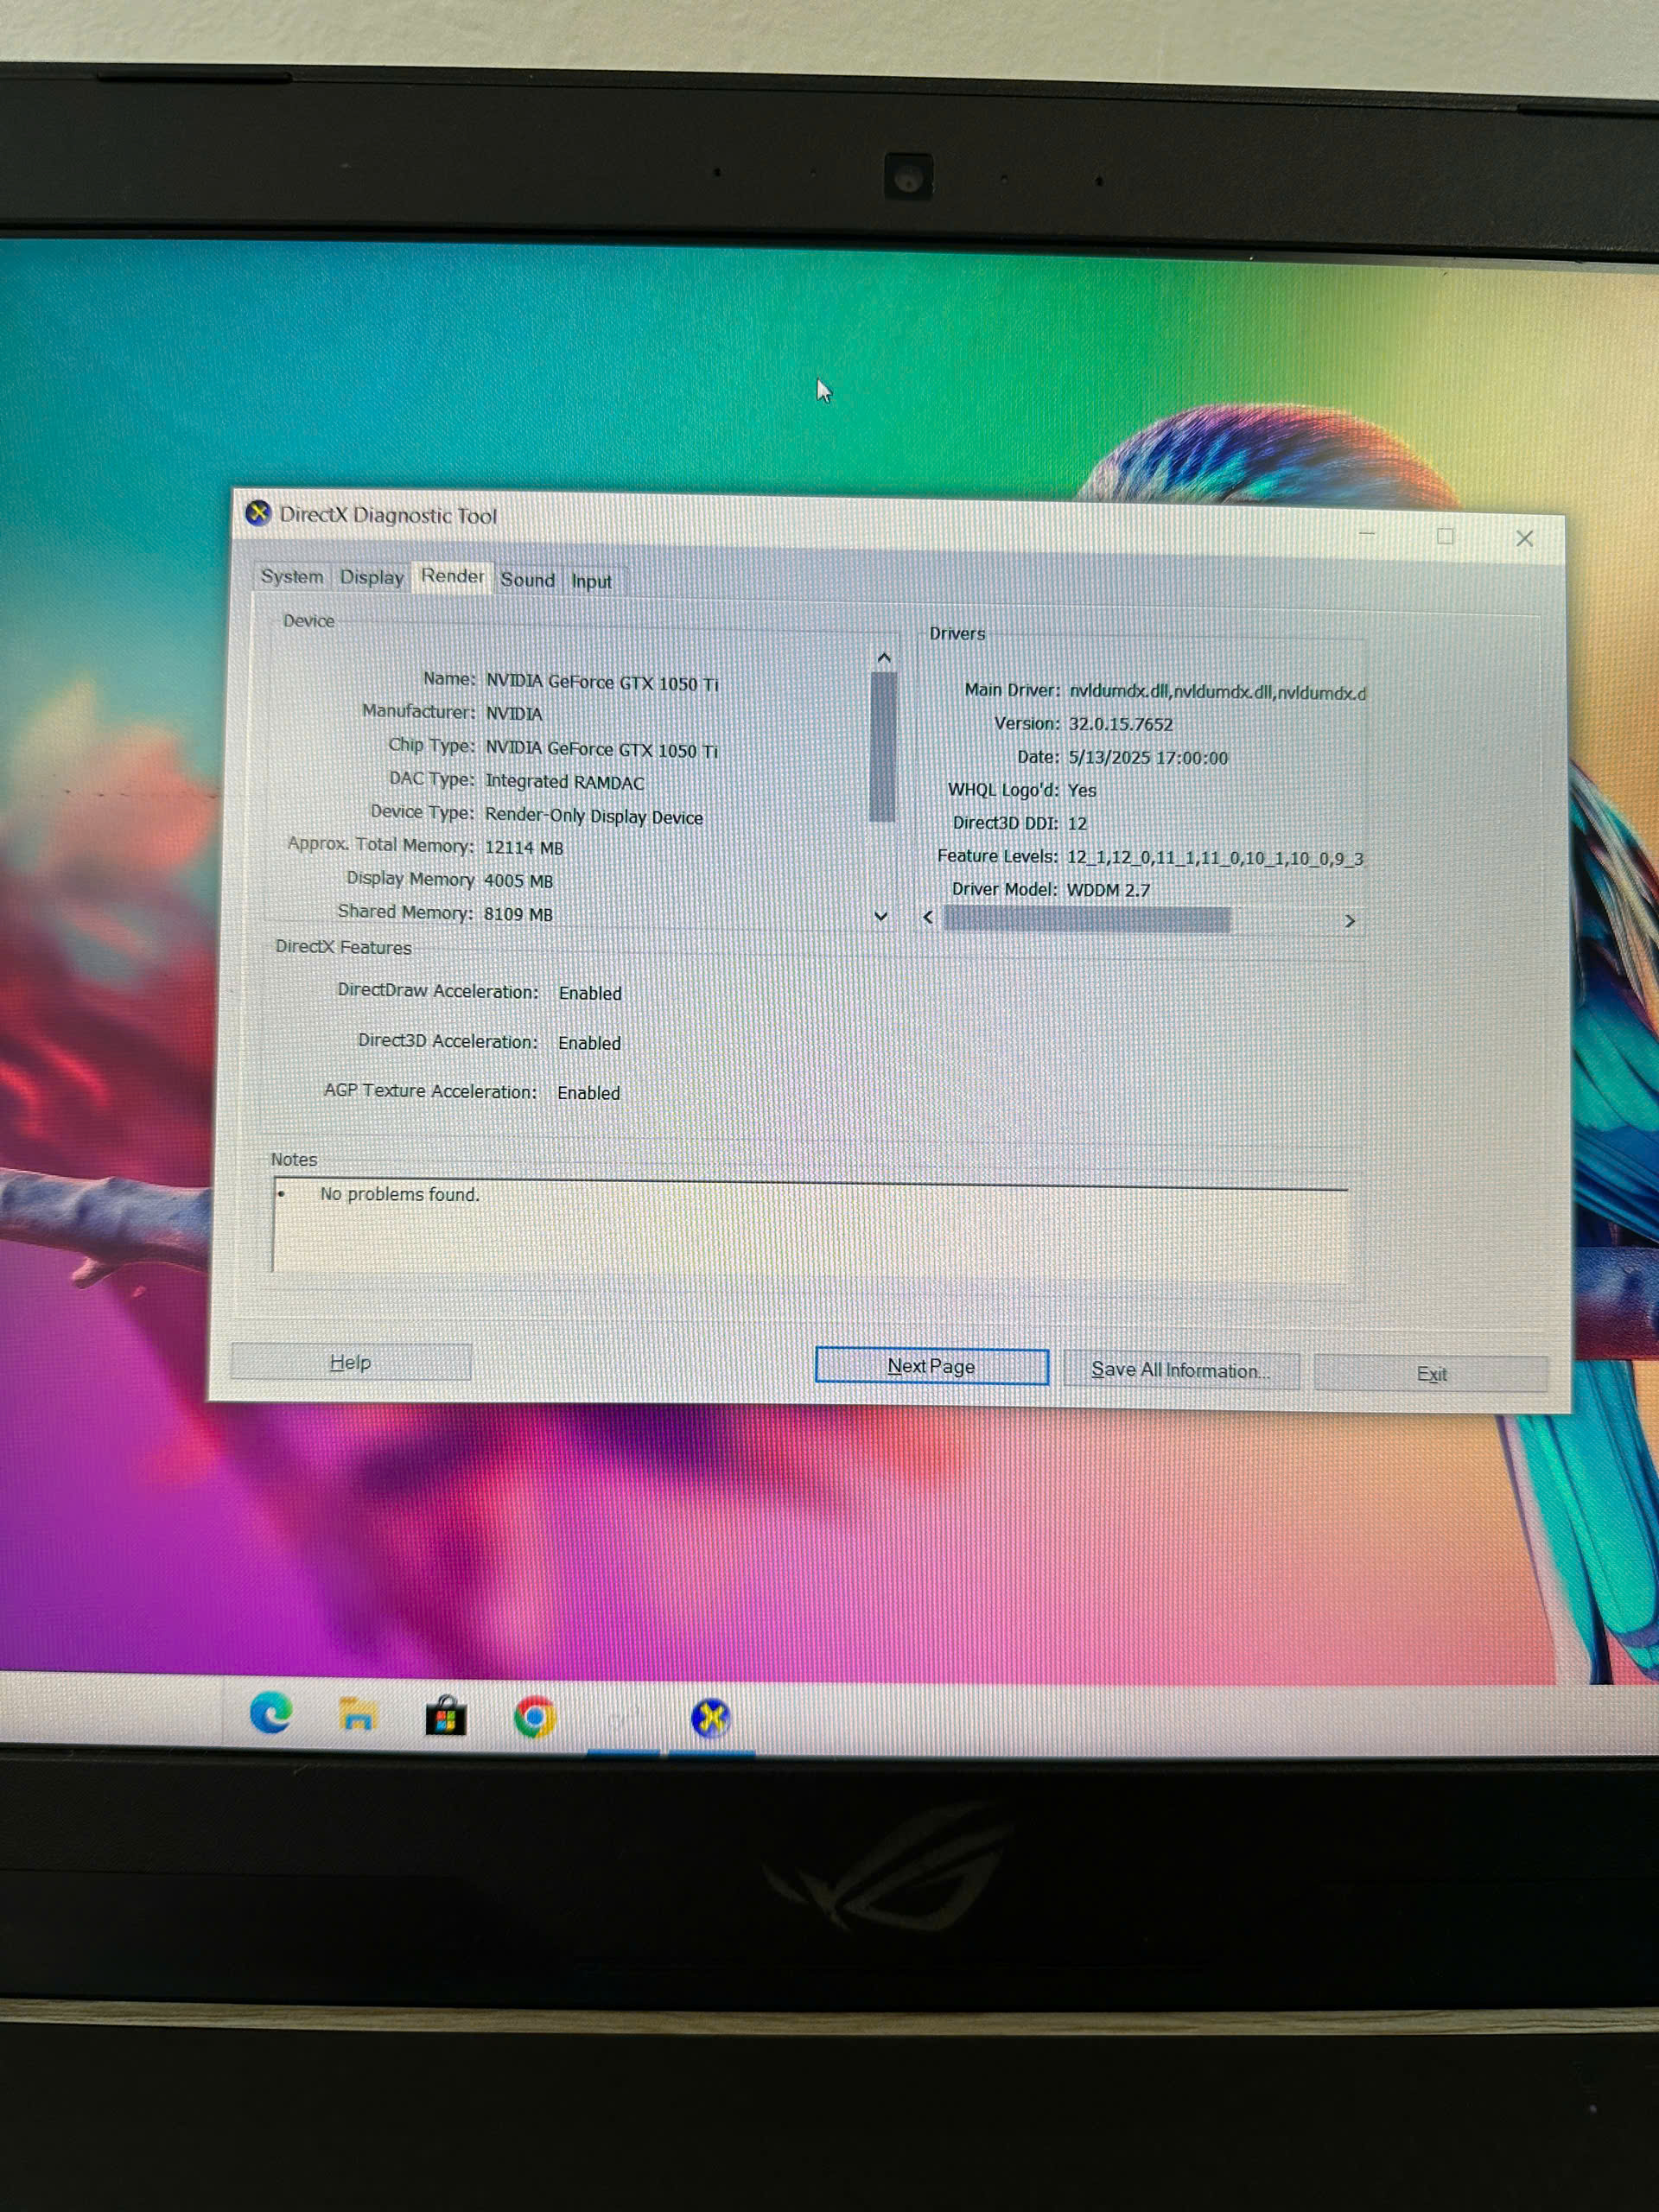The height and width of the screenshot is (2212, 1659).
Task: Select the Name value NVIDIA GeForce GTX 1050 Ti
Action: [602, 683]
